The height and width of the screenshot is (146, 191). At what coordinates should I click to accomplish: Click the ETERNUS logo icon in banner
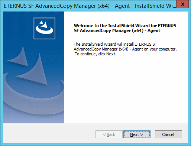[44, 28]
